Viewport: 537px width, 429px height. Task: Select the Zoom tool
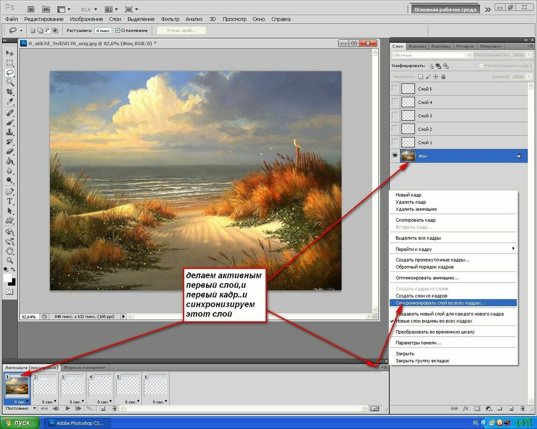pos(10,260)
